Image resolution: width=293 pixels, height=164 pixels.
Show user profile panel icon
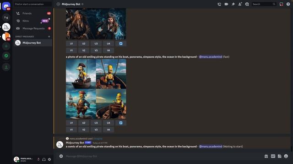[x=247, y=4]
